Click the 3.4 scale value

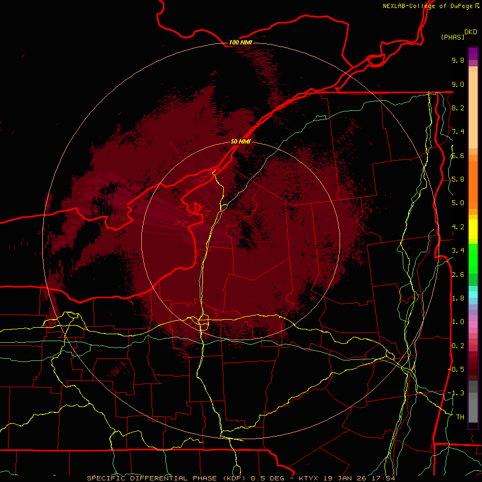pyautogui.click(x=458, y=251)
